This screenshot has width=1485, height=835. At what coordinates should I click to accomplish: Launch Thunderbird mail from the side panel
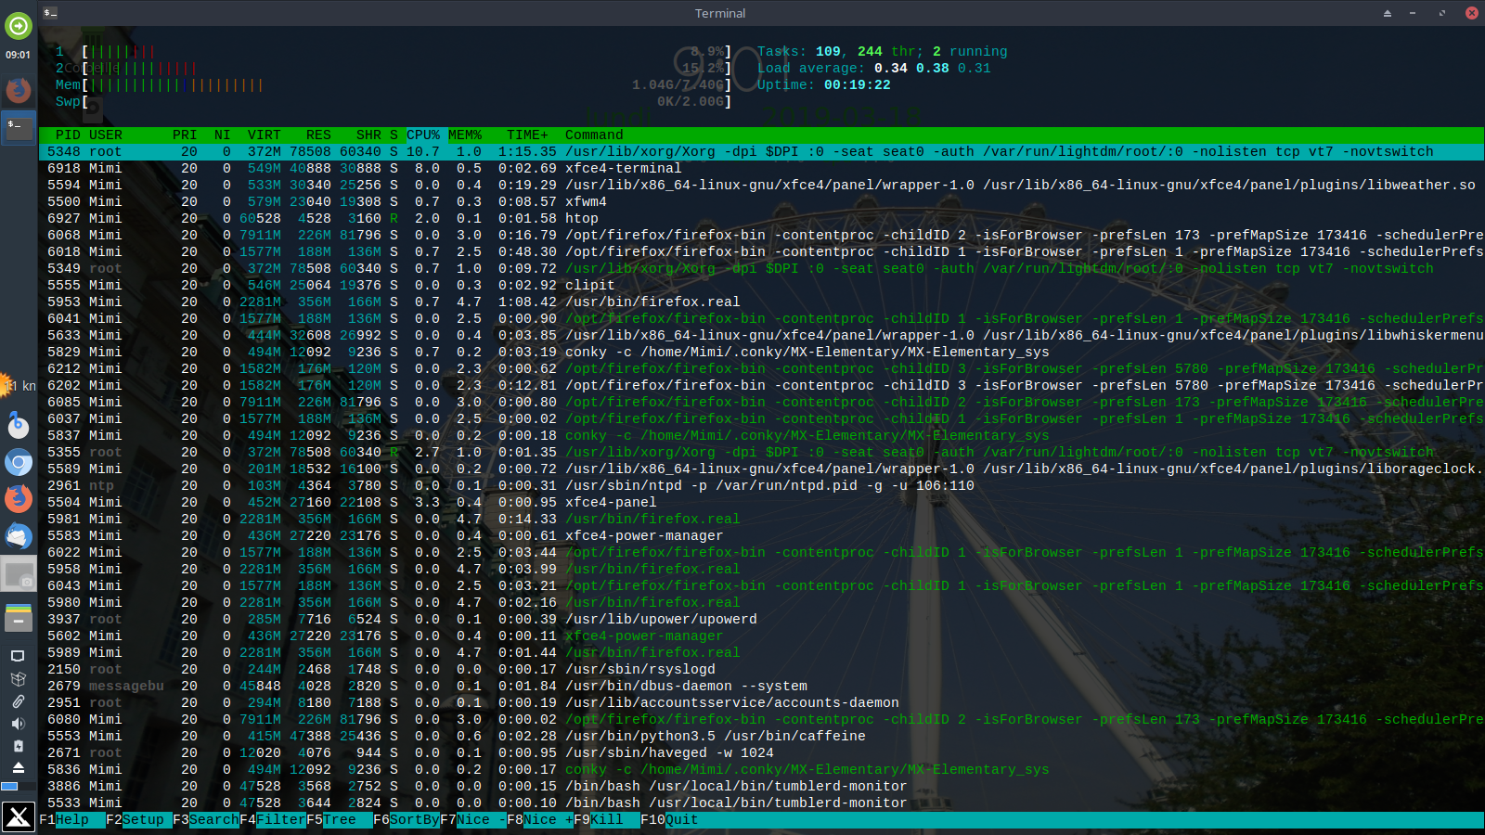click(x=19, y=536)
